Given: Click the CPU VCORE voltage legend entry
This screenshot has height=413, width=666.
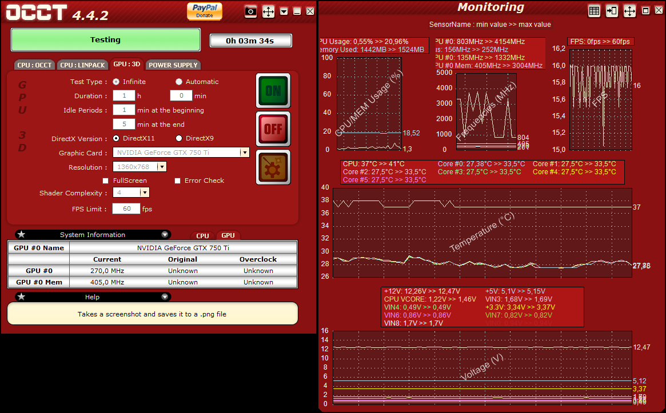Looking at the screenshot, I should coord(430,299).
